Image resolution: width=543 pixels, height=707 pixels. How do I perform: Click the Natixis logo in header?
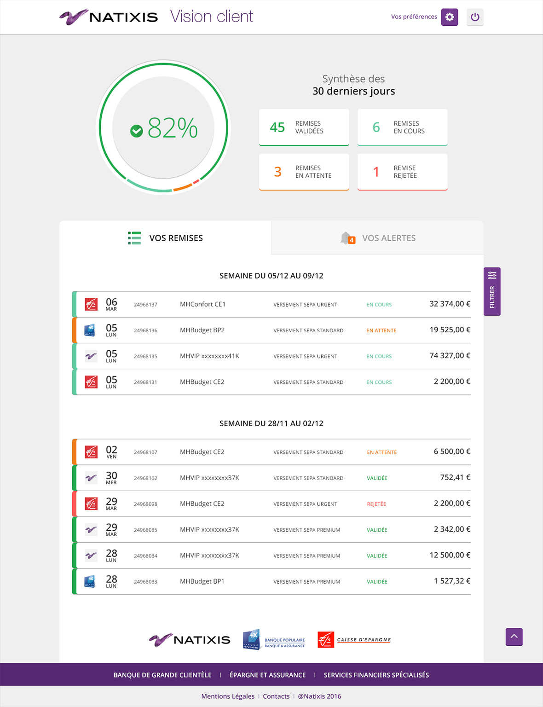(x=109, y=17)
